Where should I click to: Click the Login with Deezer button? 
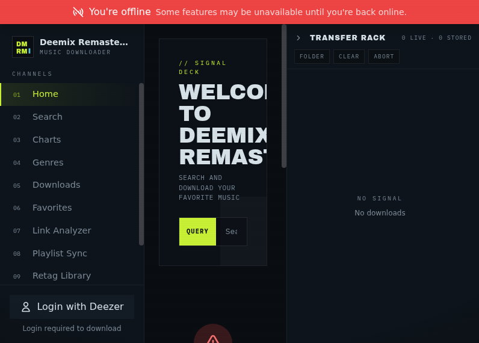[72, 307]
